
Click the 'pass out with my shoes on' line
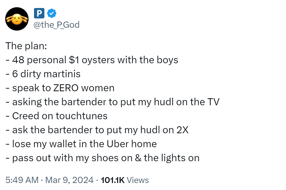coord(103,158)
